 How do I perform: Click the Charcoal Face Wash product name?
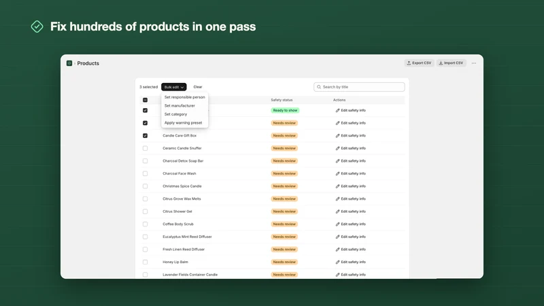tap(180, 173)
